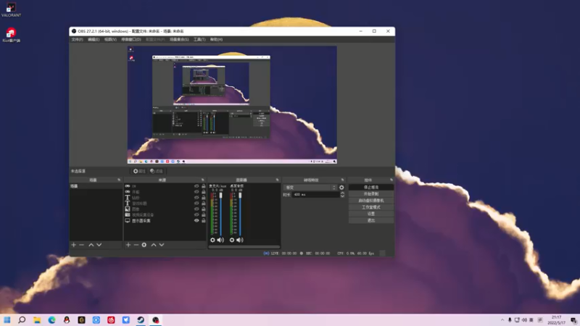580x326 pixels.
Task: Click the 时长 400 ms duration field
Action: [315, 194]
